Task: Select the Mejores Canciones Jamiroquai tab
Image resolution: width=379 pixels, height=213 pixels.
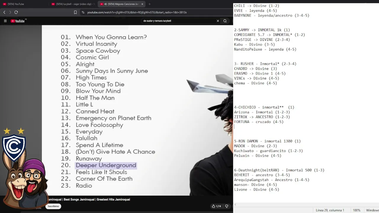Action: (121, 4)
